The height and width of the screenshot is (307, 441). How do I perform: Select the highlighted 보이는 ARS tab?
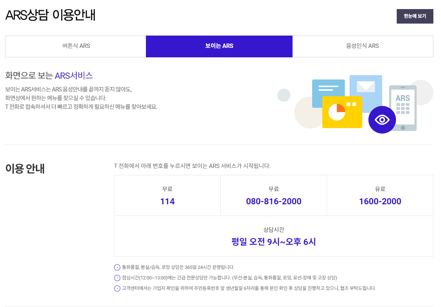219,46
